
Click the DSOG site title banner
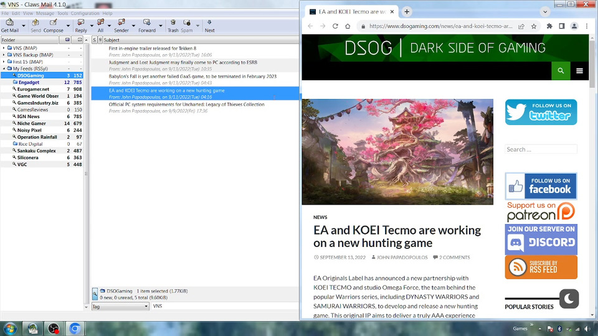(445, 48)
